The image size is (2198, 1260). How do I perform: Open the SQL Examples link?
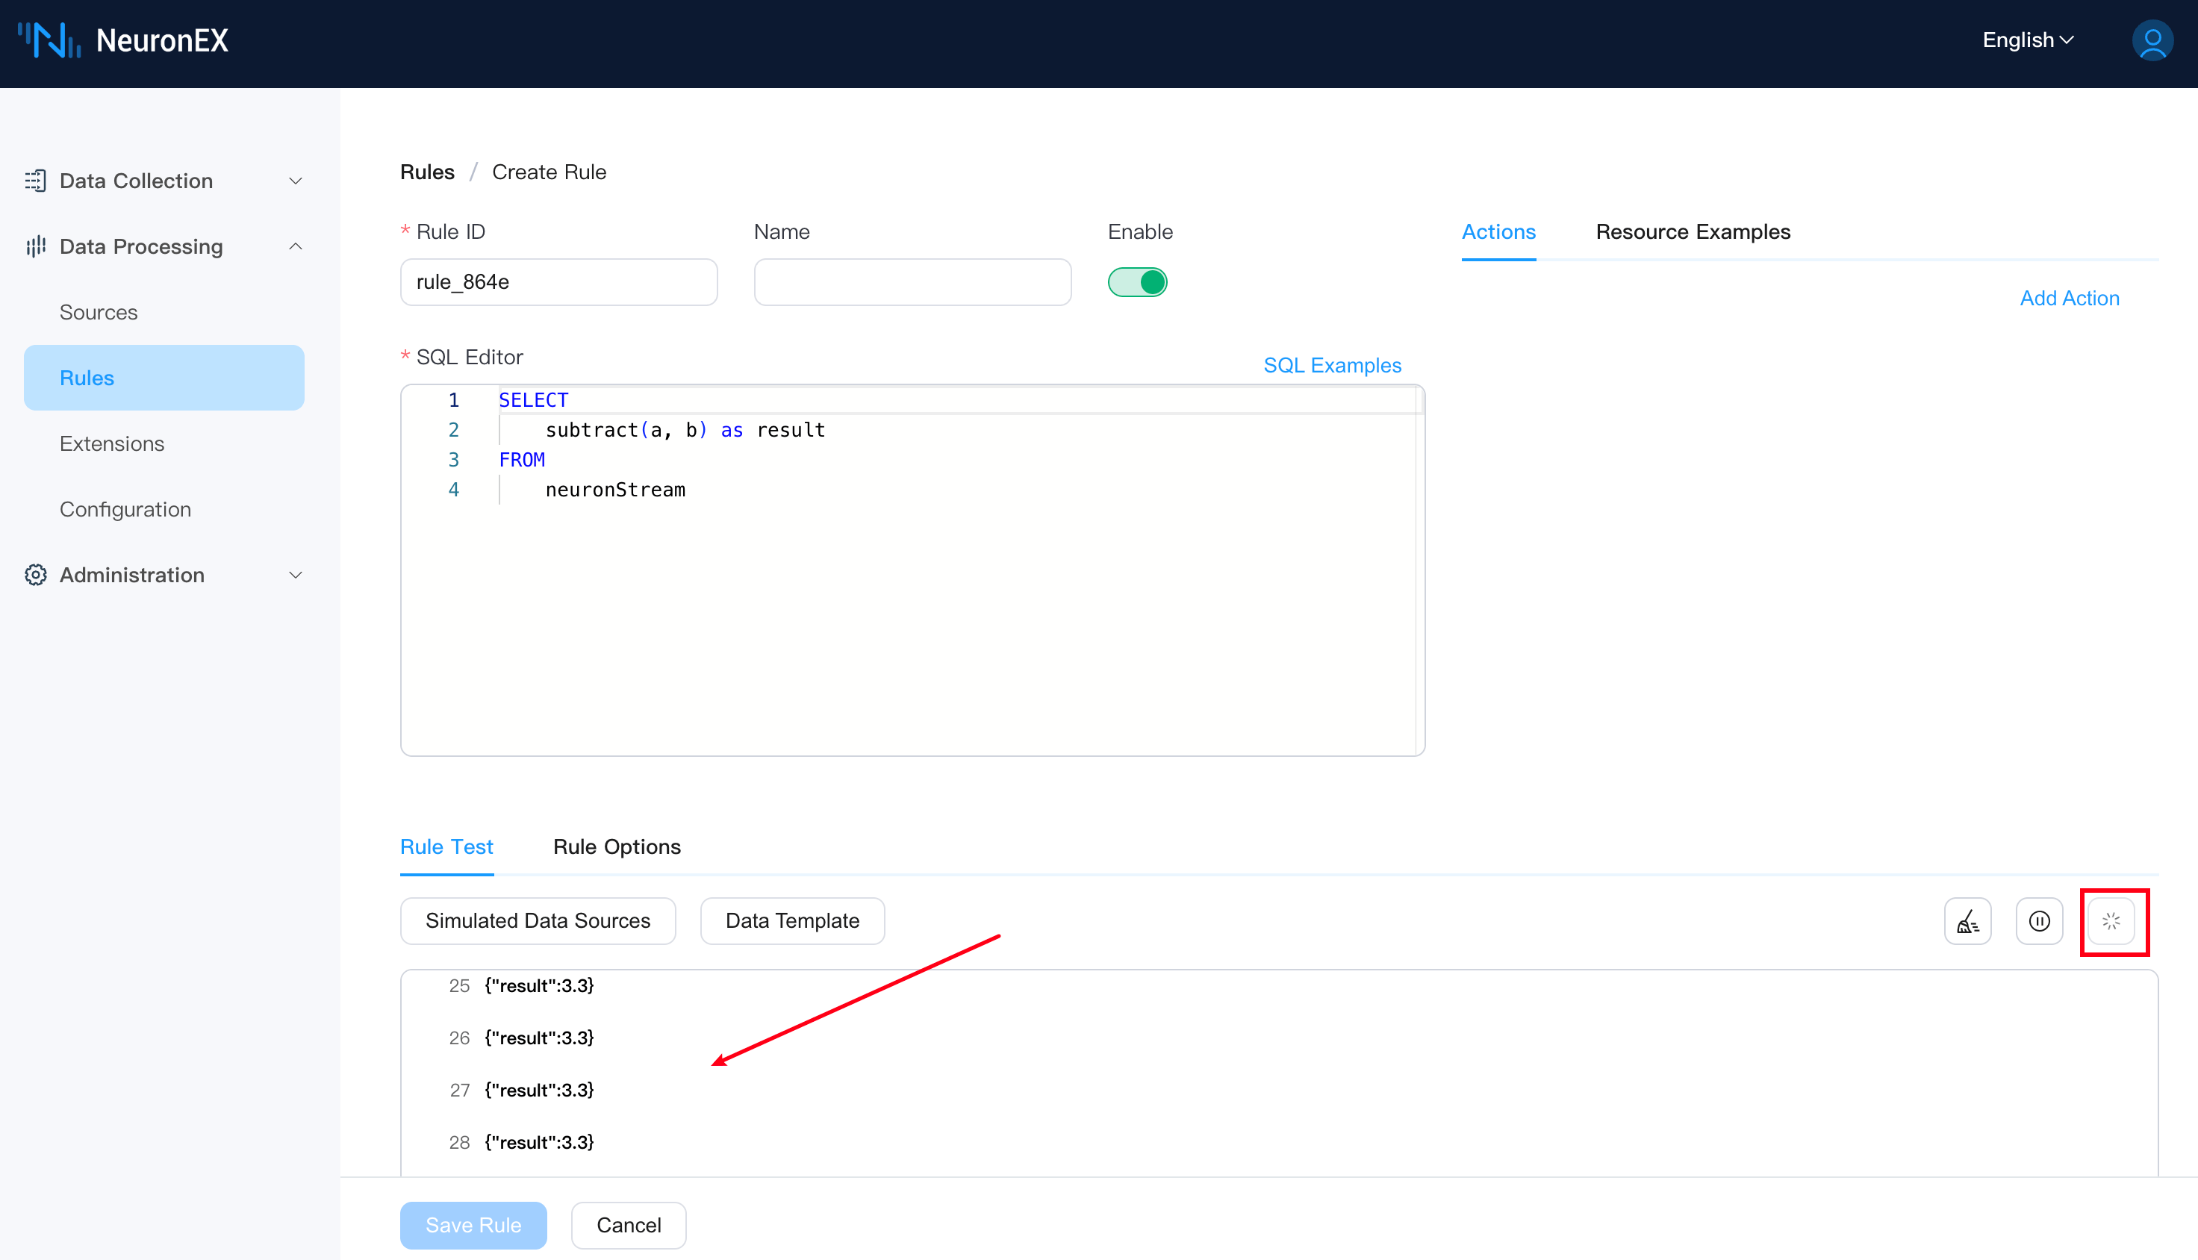pos(1331,365)
